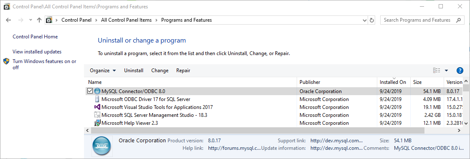Open Turn Windows features on or off

(44, 64)
